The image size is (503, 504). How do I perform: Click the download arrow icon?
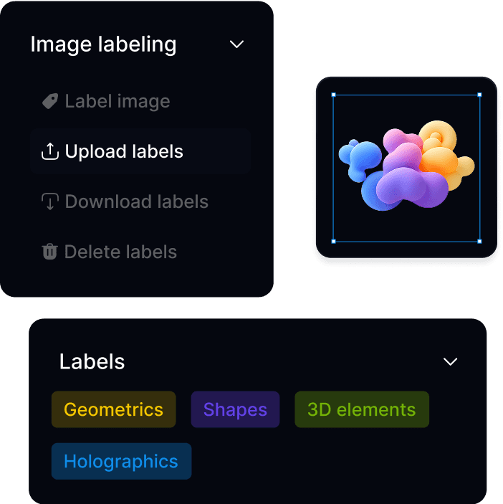(x=50, y=201)
